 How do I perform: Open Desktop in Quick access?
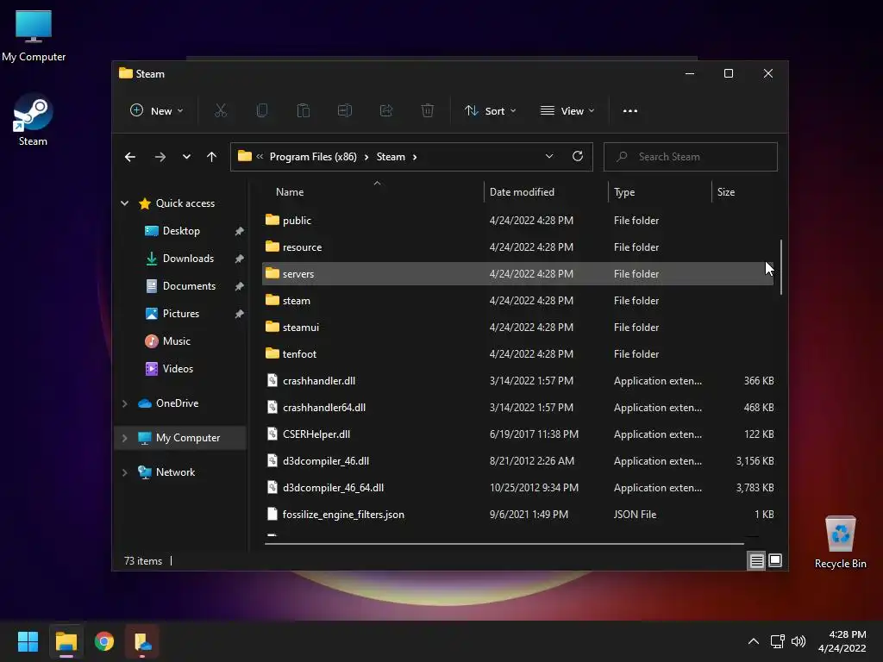tap(181, 231)
